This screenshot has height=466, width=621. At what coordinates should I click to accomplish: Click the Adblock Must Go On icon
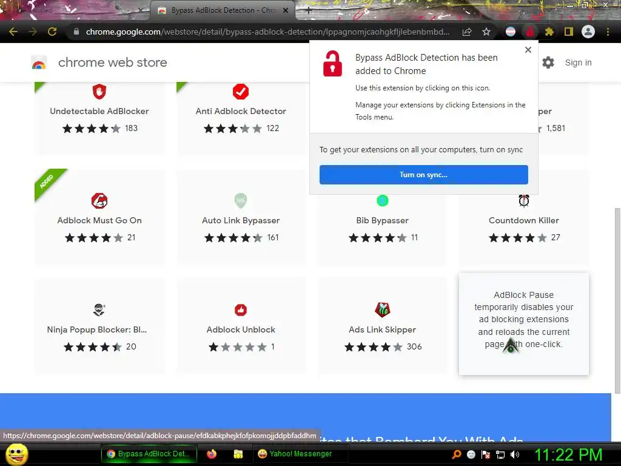99,201
